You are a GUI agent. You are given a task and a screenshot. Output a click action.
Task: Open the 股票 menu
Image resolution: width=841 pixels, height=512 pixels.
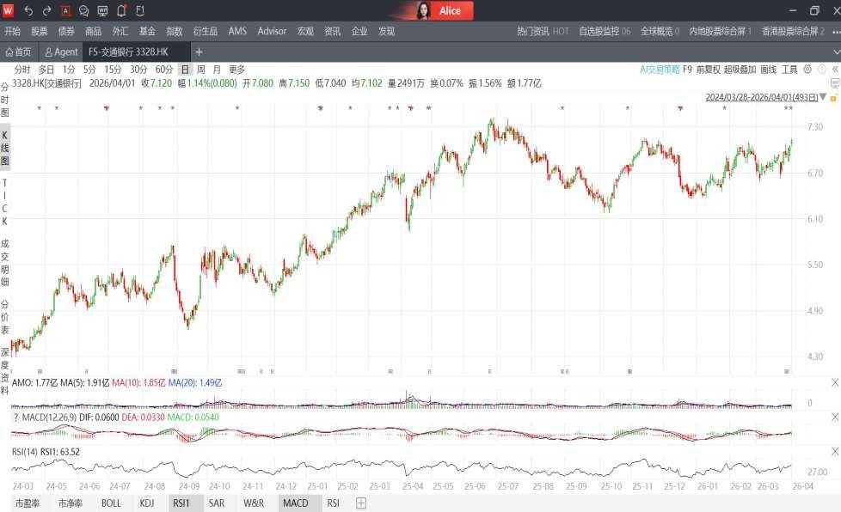coord(40,31)
